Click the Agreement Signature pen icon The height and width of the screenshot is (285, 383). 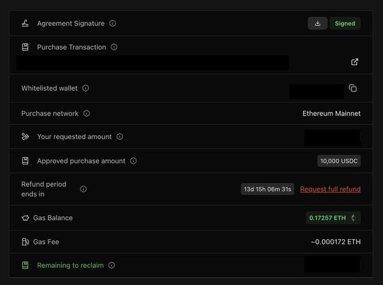[x=25, y=24]
